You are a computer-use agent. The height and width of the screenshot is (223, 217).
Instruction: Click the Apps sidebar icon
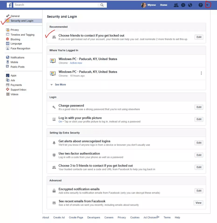pyautogui.click(x=8, y=76)
